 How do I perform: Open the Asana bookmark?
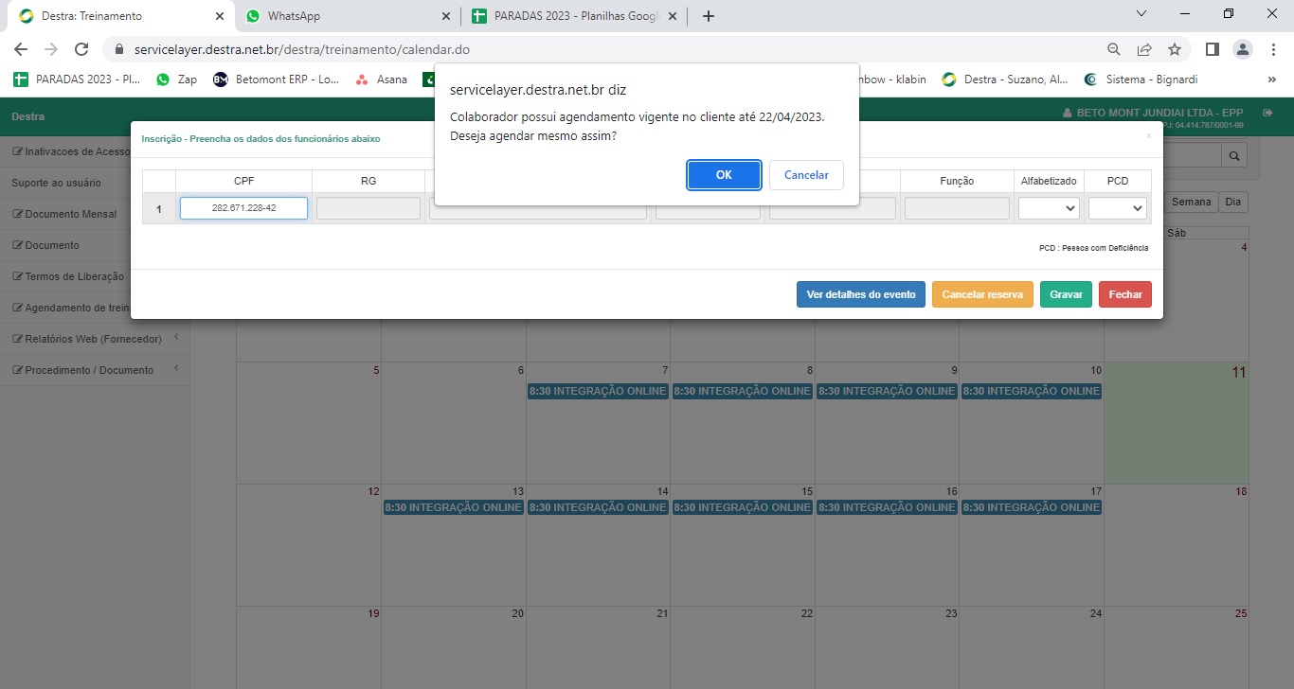click(x=381, y=79)
